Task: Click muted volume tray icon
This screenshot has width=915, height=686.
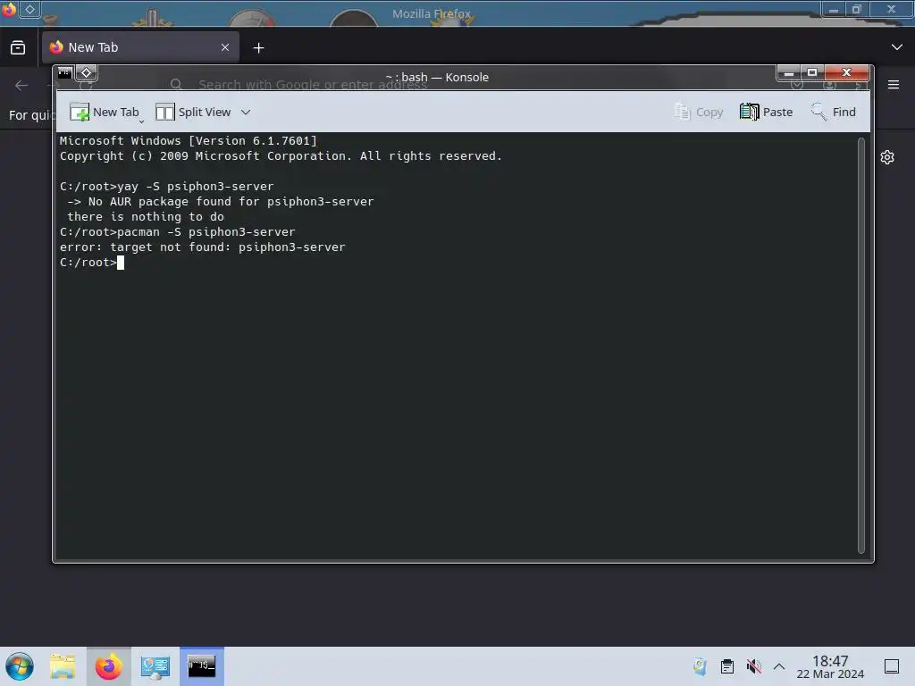Action: coord(753,666)
